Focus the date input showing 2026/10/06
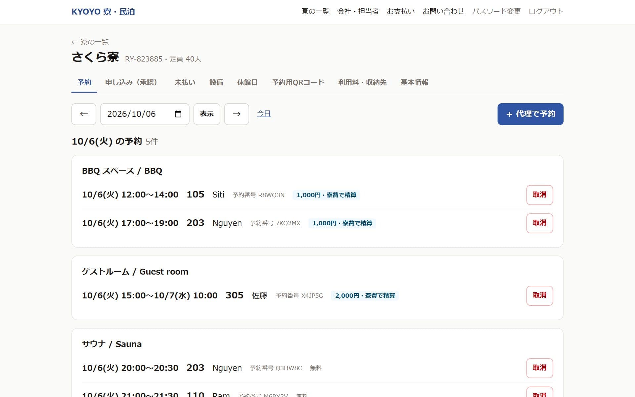Viewport: 635px width, 397px height. coord(145,114)
